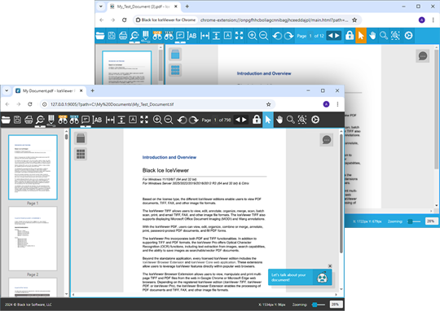Activate the hand pan tool in the back window

coord(372,36)
